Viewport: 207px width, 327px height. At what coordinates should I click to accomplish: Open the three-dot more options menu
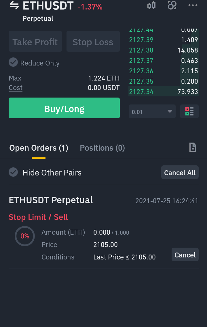click(193, 5)
